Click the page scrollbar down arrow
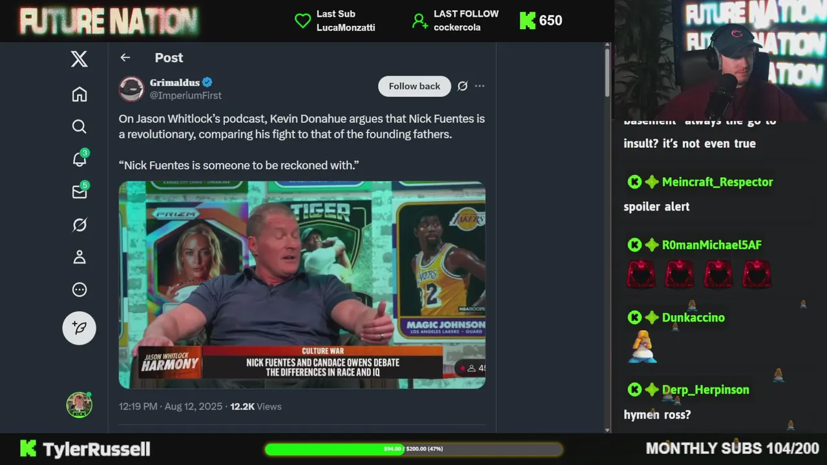This screenshot has width=827, height=465. [x=607, y=429]
